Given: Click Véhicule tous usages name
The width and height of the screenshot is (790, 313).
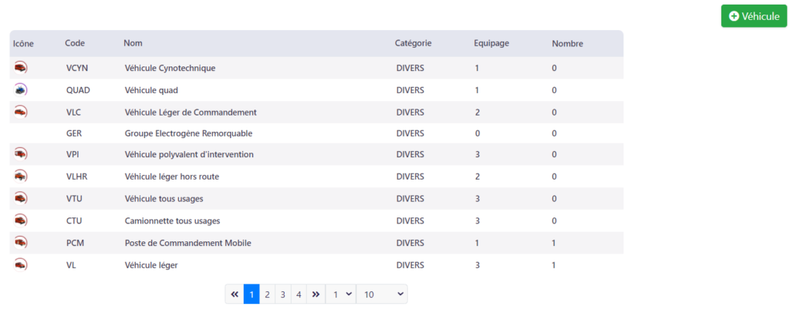Looking at the screenshot, I should coord(164,199).
